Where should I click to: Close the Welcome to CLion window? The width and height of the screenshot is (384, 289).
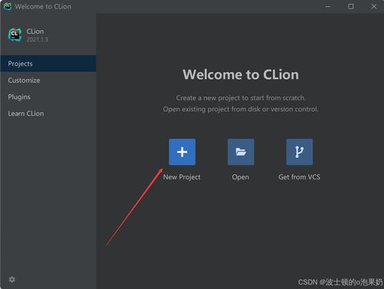point(374,7)
